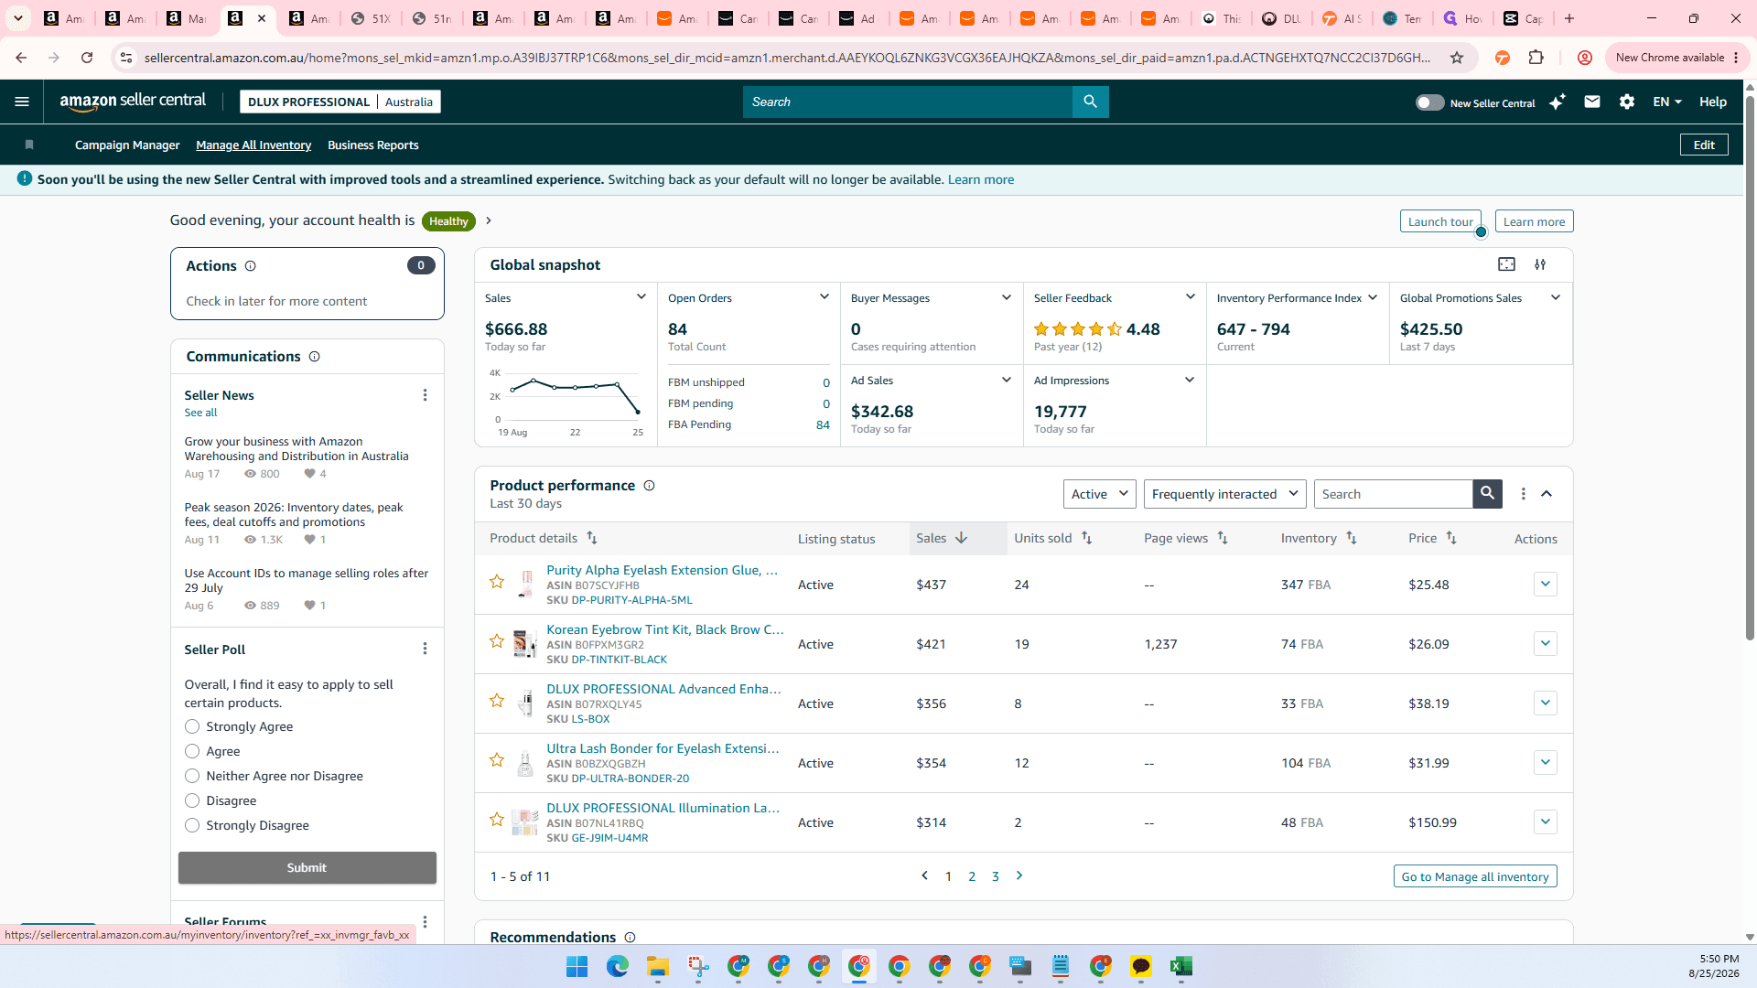Open Seller News three-dot menu

(425, 395)
